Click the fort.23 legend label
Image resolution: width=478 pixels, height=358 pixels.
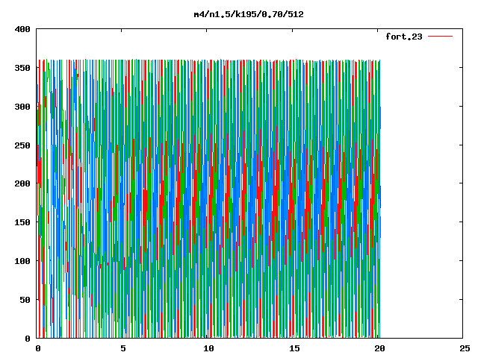click(x=404, y=37)
